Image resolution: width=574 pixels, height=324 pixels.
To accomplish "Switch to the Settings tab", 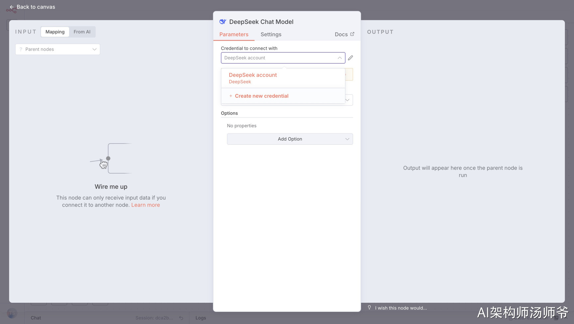I will pyautogui.click(x=271, y=35).
